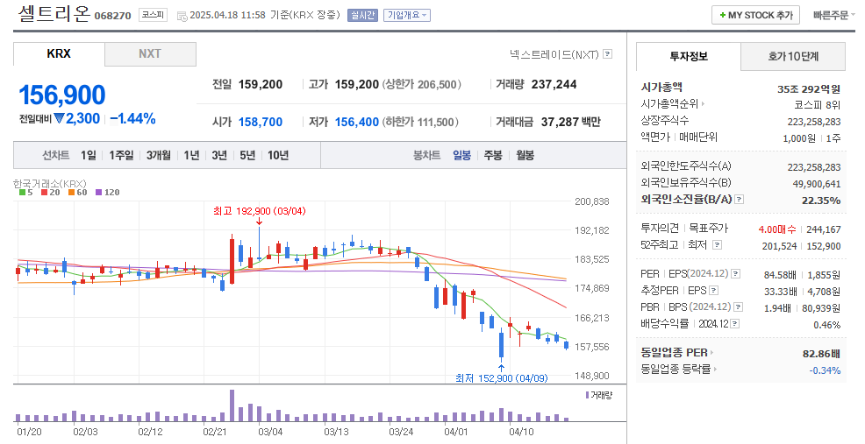This screenshot has height=444, width=865.
Task: Switch to the KRX tab
Action: click(59, 54)
